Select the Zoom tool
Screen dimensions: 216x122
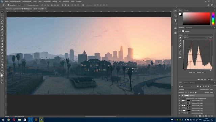pos(2,68)
